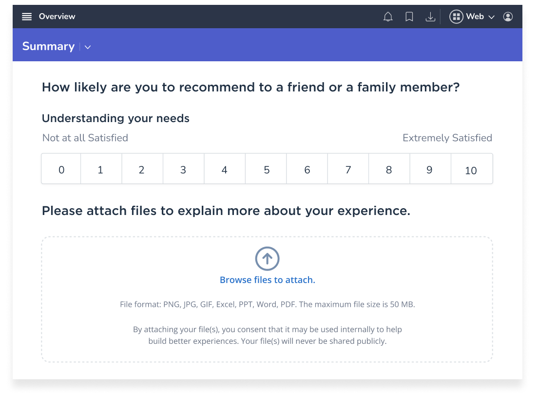Click the Extremely Satisfied label
This screenshot has width=538, height=393.
[x=447, y=138]
